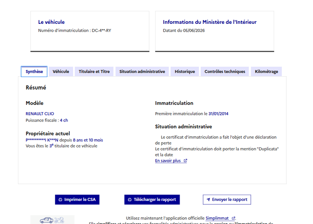The image size is (313, 224).
Task: Click the owner name P**********I K***N
Action: click(x=42, y=140)
